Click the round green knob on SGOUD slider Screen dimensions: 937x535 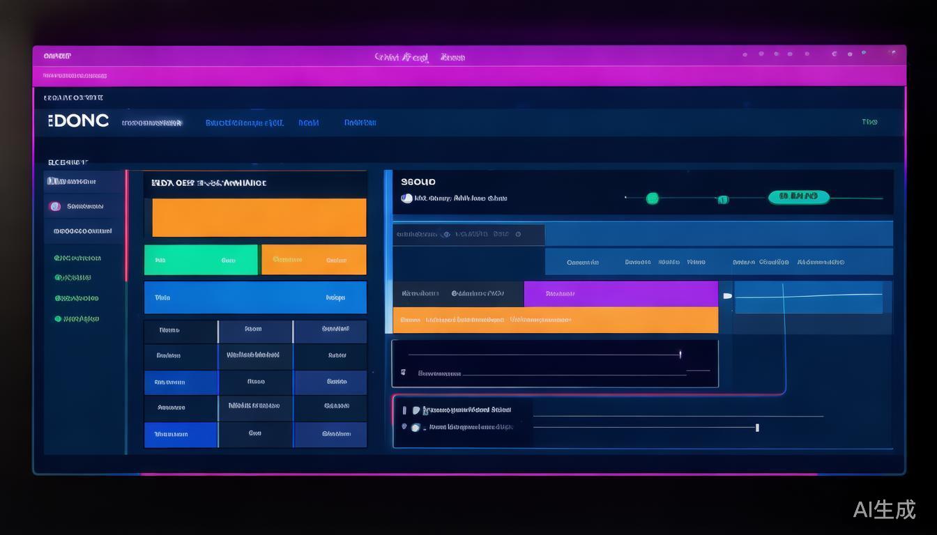[652, 199]
